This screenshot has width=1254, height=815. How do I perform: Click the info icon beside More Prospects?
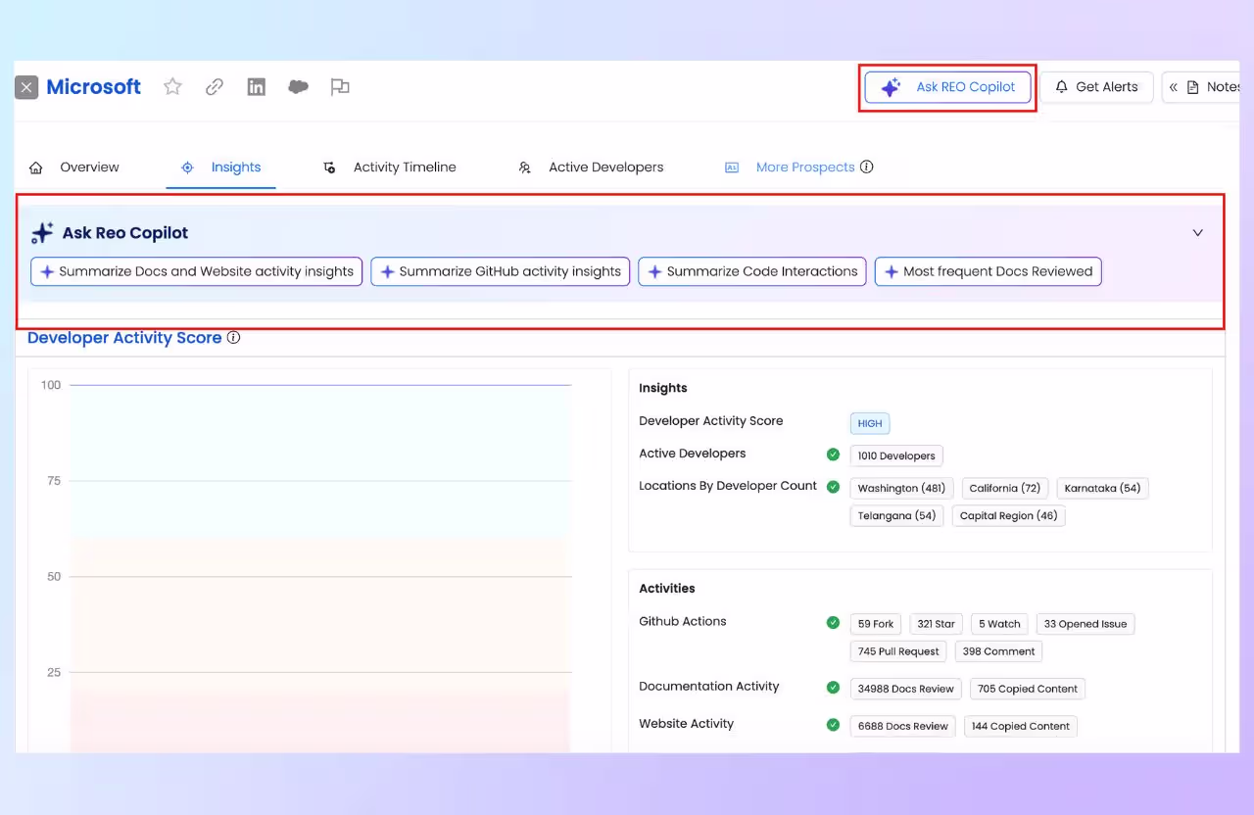(866, 167)
